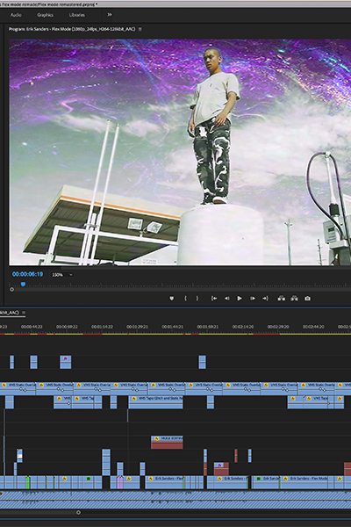The image size is (351, 527).
Task: Switch to the Graphics workspace tab
Action: coord(45,15)
